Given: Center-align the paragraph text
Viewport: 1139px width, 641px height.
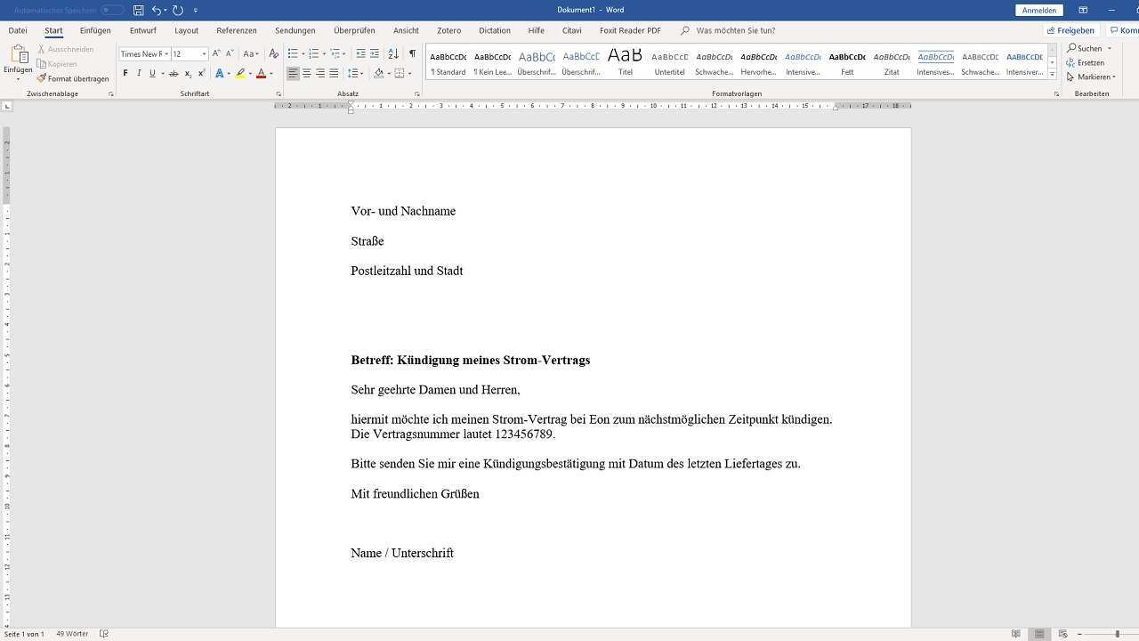Looking at the screenshot, I should (306, 73).
